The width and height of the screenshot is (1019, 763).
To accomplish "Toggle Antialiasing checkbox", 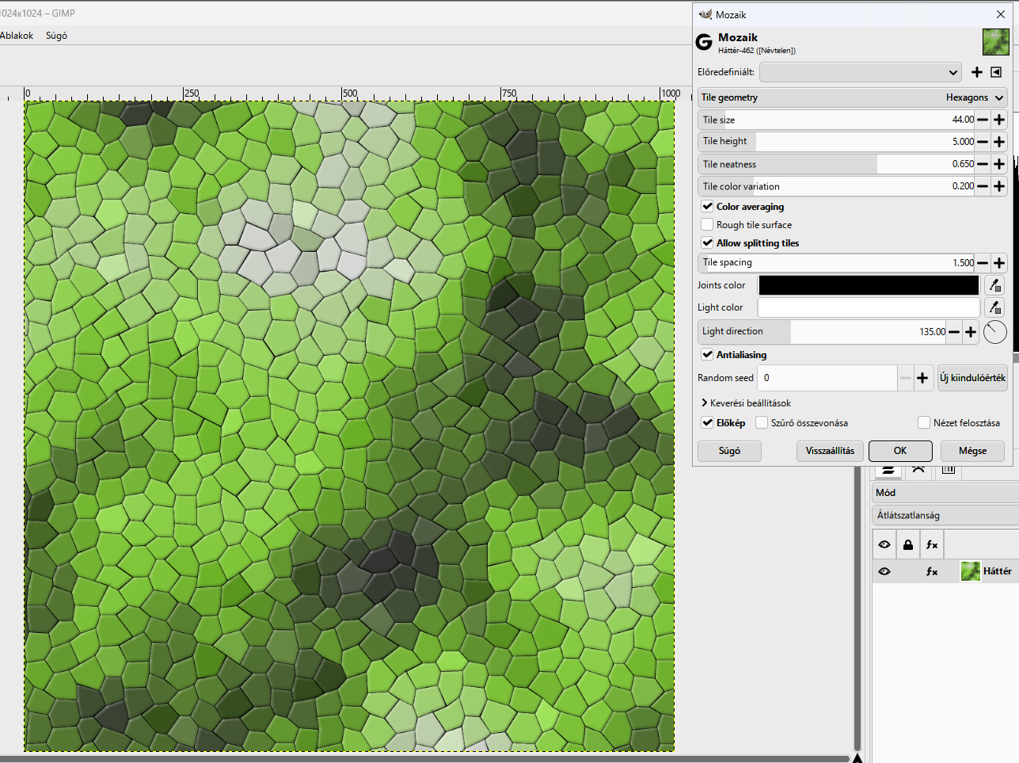I will 708,355.
